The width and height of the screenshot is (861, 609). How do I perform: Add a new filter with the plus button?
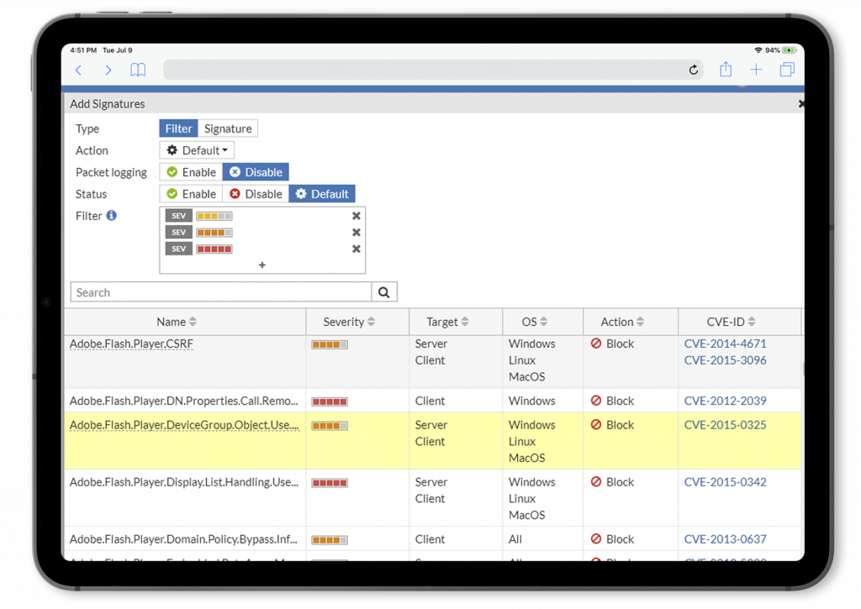coord(261,264)
